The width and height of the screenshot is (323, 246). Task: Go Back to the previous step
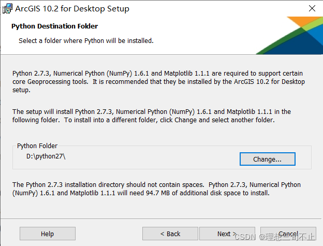170,234
